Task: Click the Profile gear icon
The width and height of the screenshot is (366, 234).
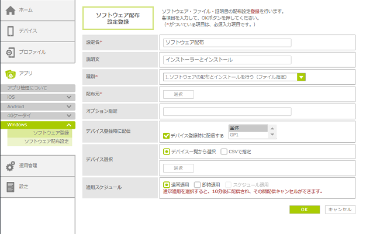Action: pos(11,52)
